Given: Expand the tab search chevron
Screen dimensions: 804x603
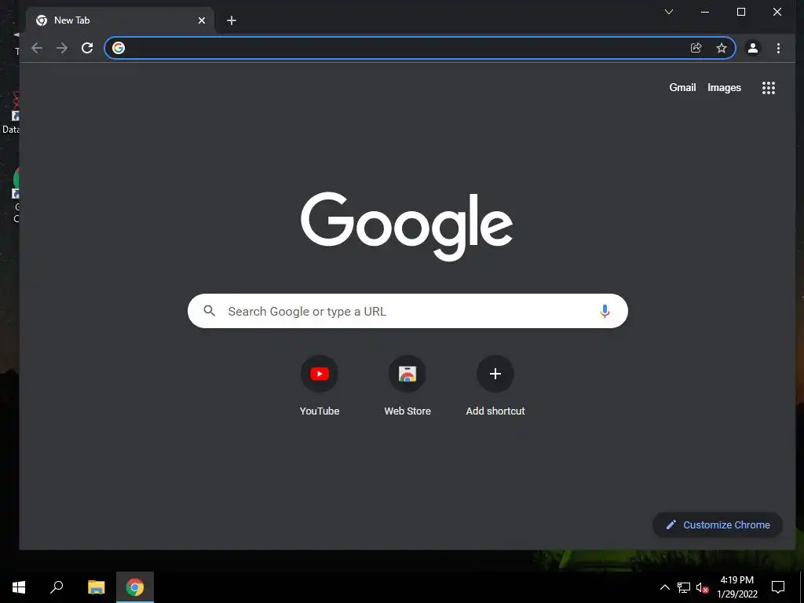Looking at the screenshot, I should pos(669,12).
